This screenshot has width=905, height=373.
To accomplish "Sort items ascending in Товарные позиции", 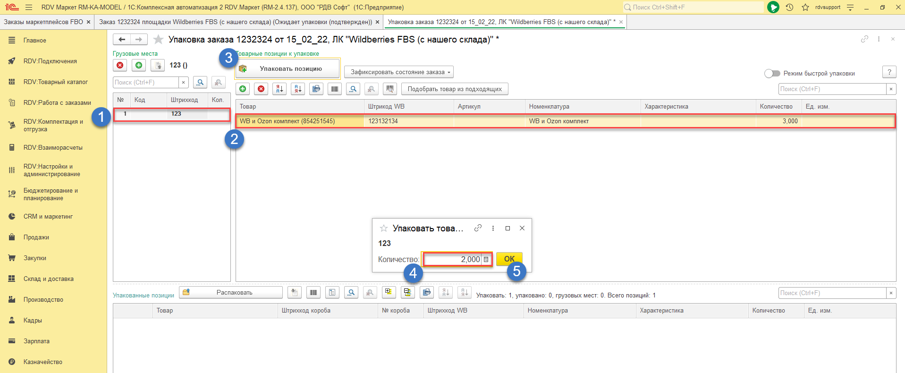I will pos(279,89).
